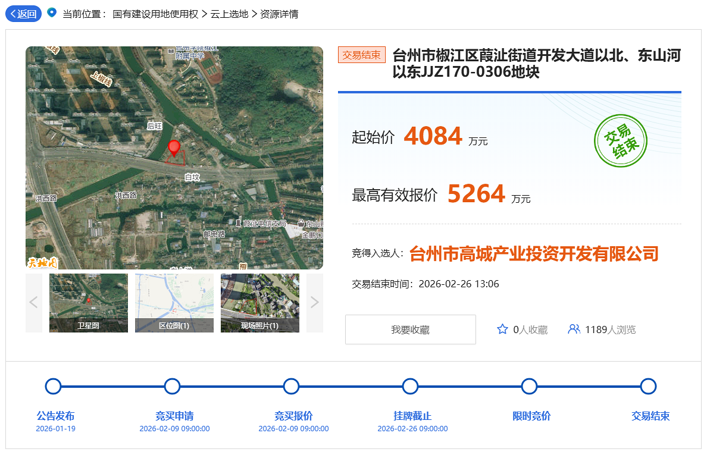707x455 pixels.
Task: Select the 区位图(1) thumbnail
Action: (x=174, y=303)
